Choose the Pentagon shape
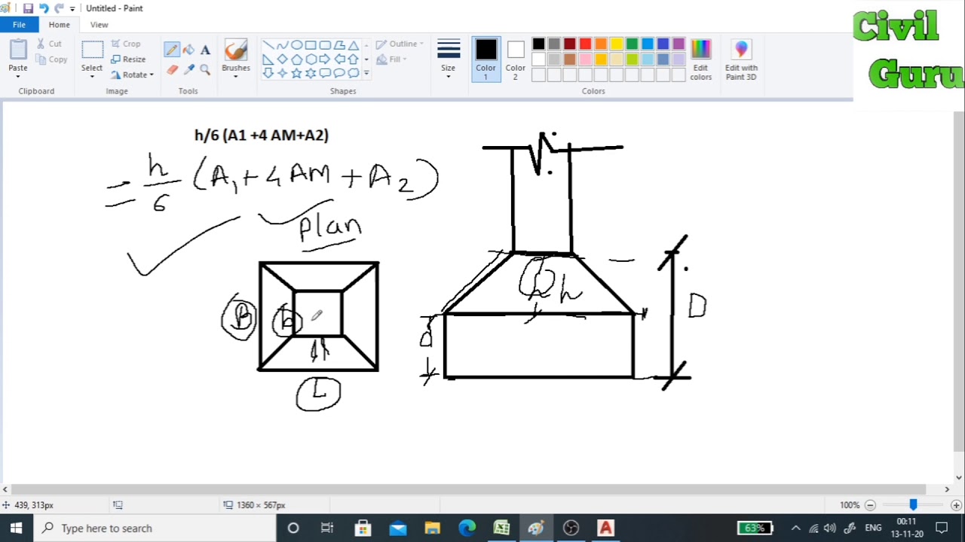 (296, 59)
